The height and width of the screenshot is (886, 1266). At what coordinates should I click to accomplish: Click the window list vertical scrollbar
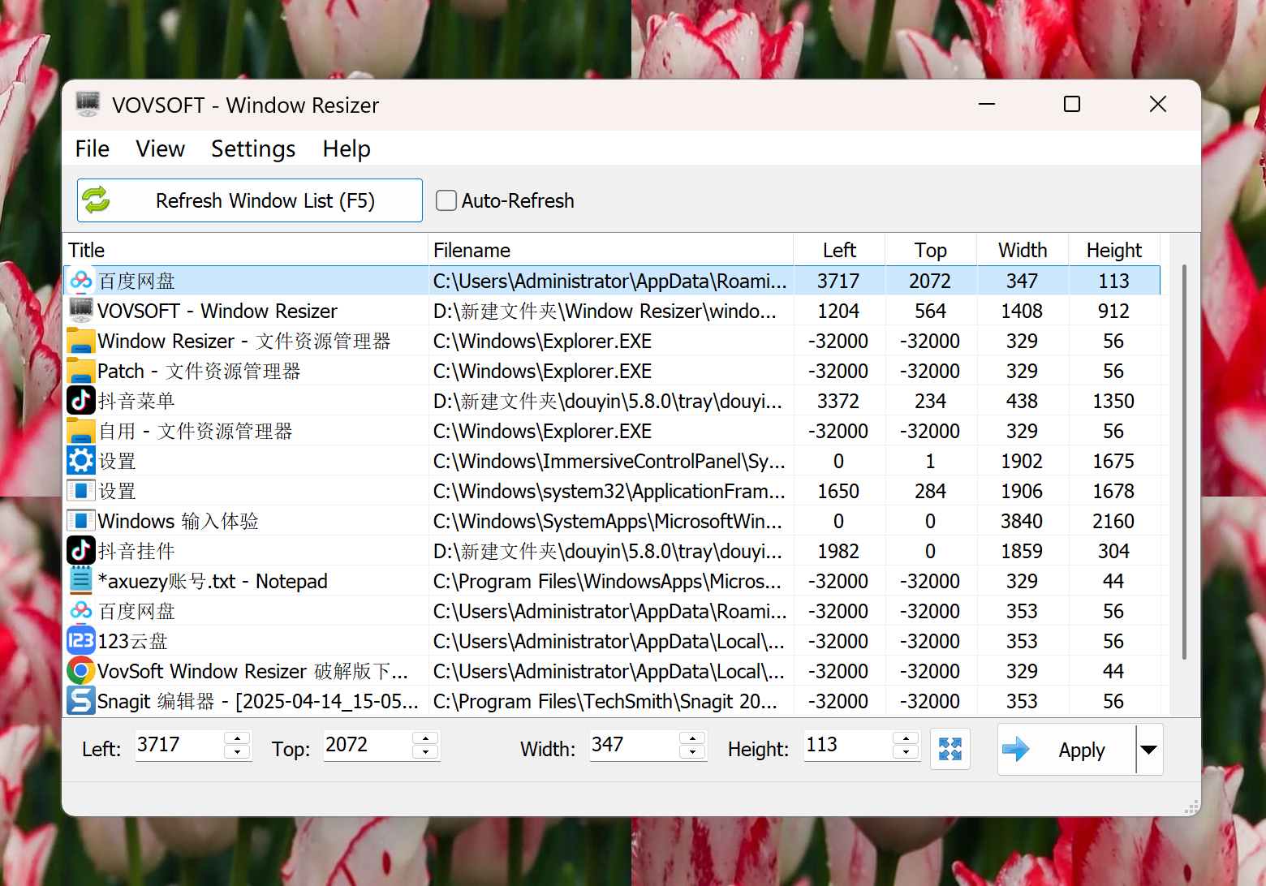tap(1184, 461)
